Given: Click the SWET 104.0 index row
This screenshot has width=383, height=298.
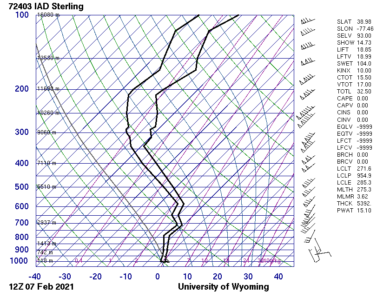Looking at the screenshot, I should [354, 64].
